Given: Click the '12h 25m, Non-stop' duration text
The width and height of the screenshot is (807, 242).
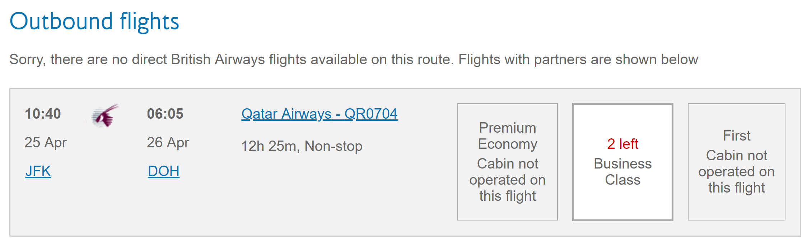Looking at the screenshot, I should click(302, 146).
